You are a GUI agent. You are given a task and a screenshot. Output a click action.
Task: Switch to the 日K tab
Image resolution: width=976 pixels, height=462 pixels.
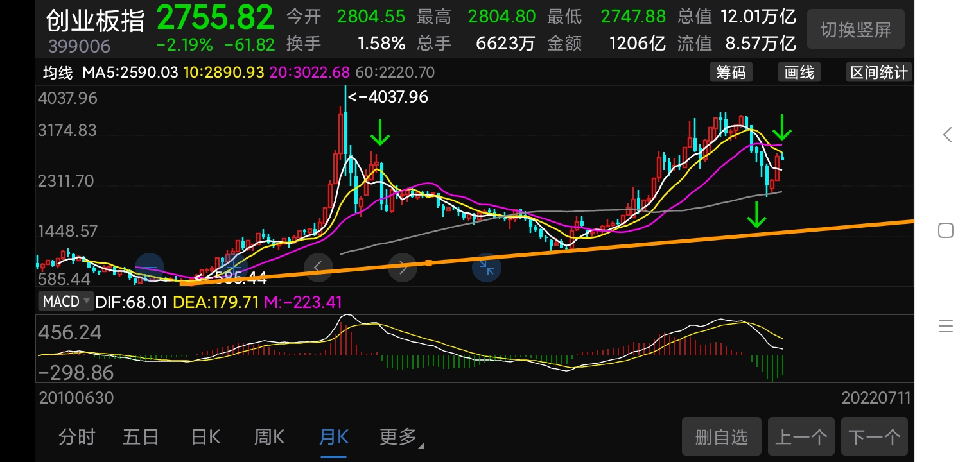tap(205, 438)
